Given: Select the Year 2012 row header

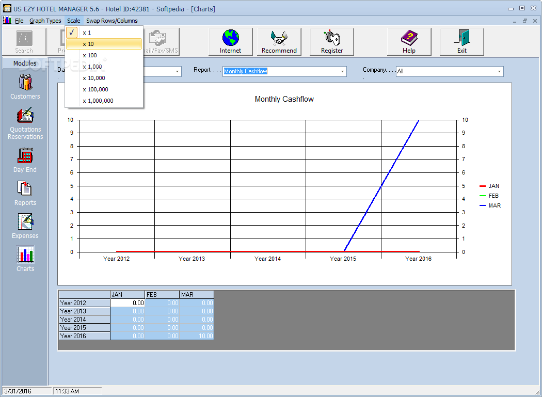Looking at the screenshot, I should 84,303.
